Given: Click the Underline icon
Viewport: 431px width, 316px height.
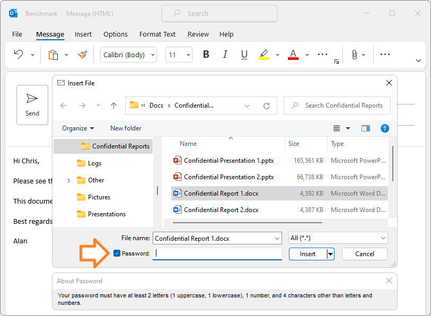Looking at the screenshot, I should 244,55.
